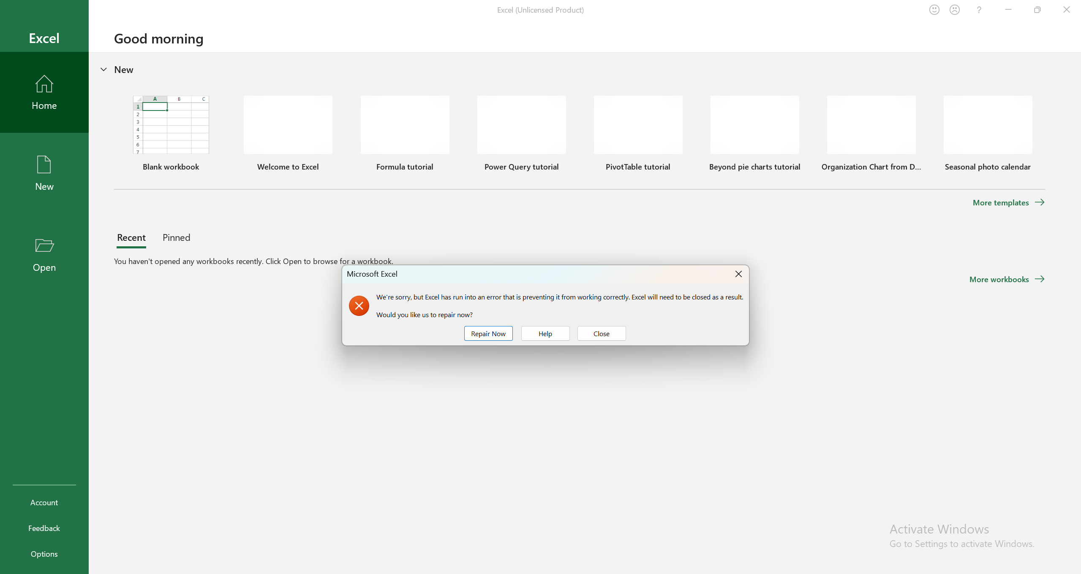Click the Close button in the dialog
Screen dimensions: 1081x574
click(x=601, y=334)
